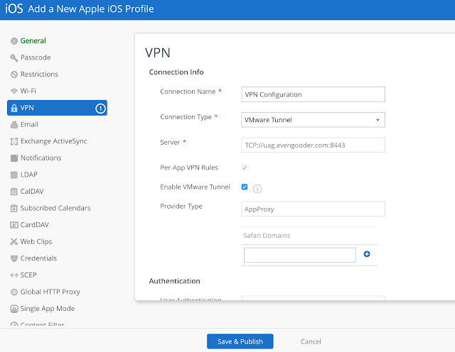Click the Exchange ActiveSync icon

pos(14,141)
